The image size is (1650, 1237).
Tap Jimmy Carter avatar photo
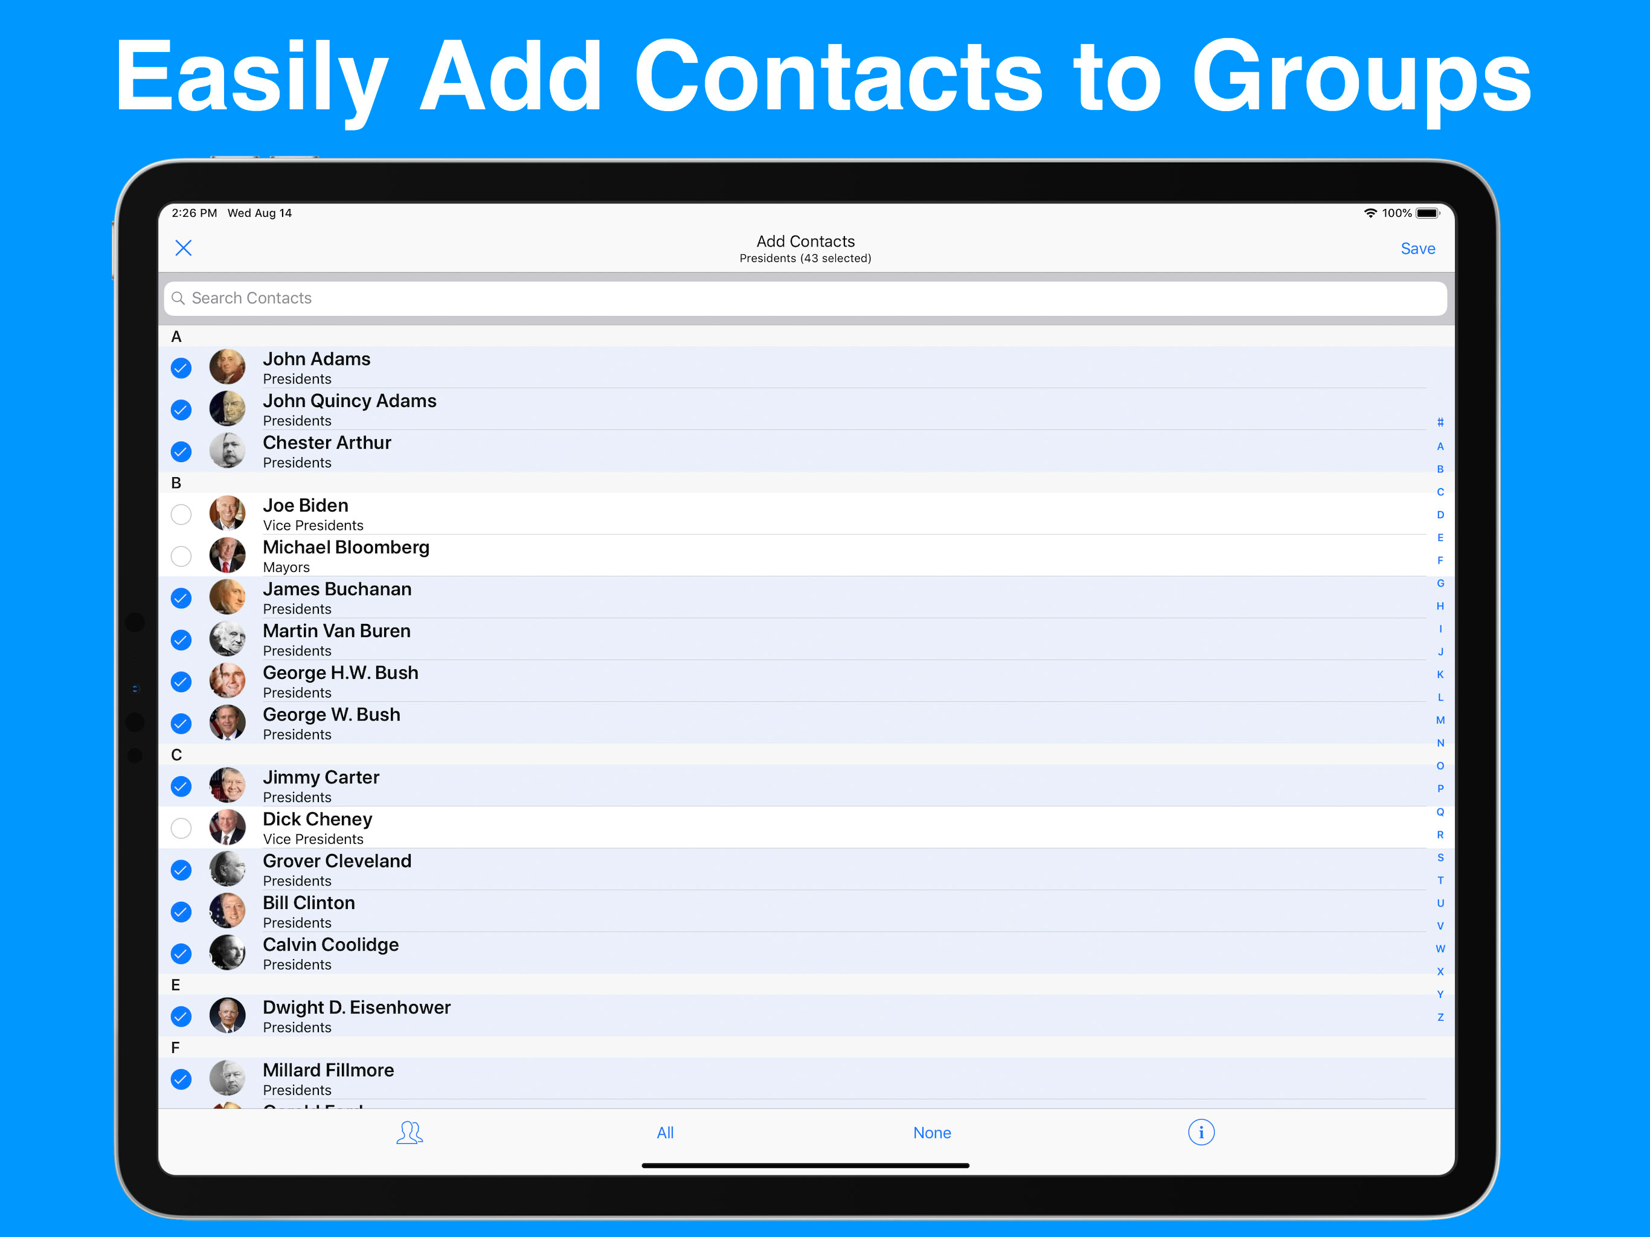(x=228, y=785)
